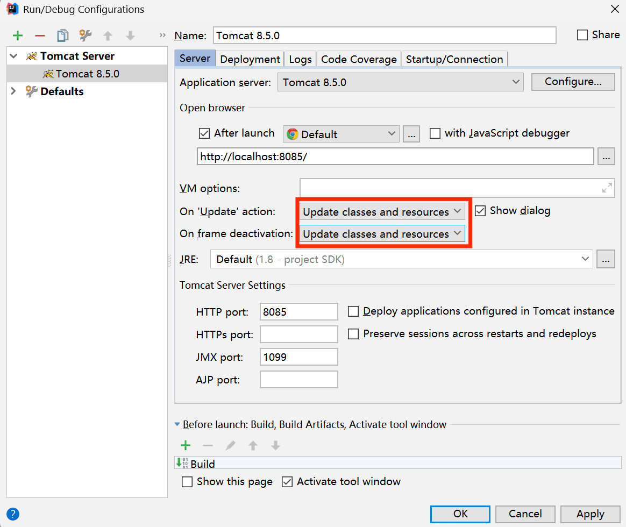Click the Build task icon in list

click(182, 463)
